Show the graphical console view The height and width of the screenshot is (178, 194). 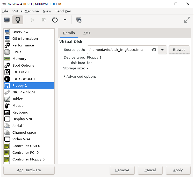(7, 20)
